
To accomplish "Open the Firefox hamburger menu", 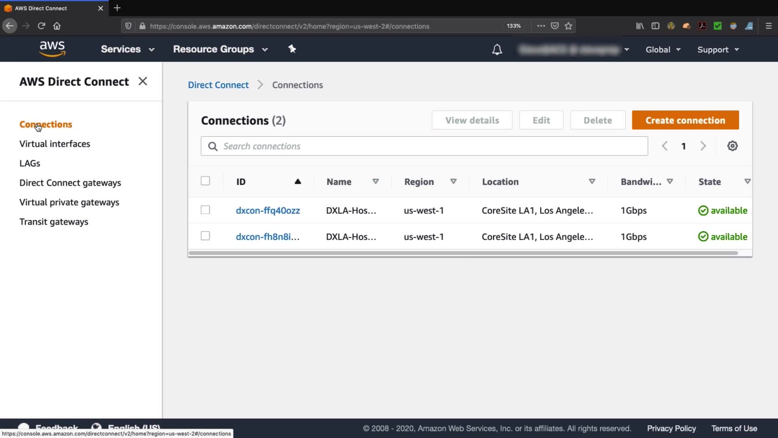I will click(768, 26).
